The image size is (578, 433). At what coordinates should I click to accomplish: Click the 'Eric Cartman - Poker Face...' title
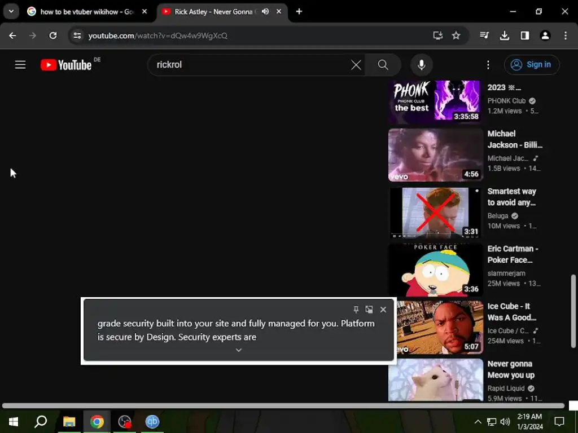point(513,254)
